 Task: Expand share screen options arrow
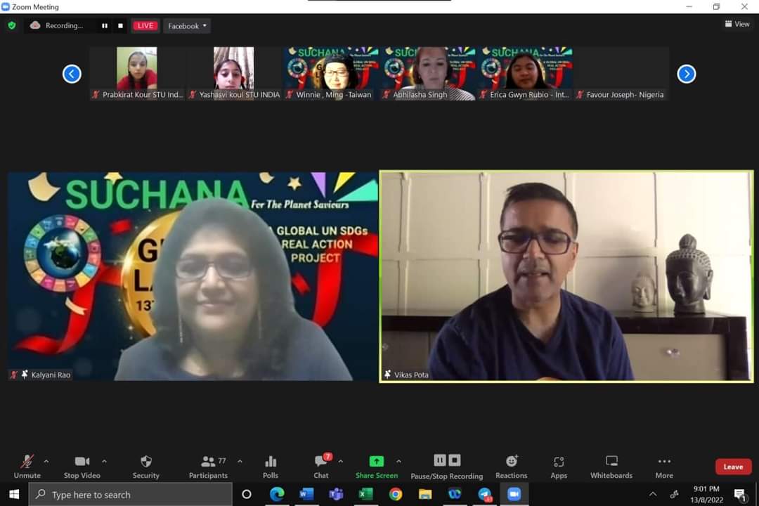click(x=399, y=462)
